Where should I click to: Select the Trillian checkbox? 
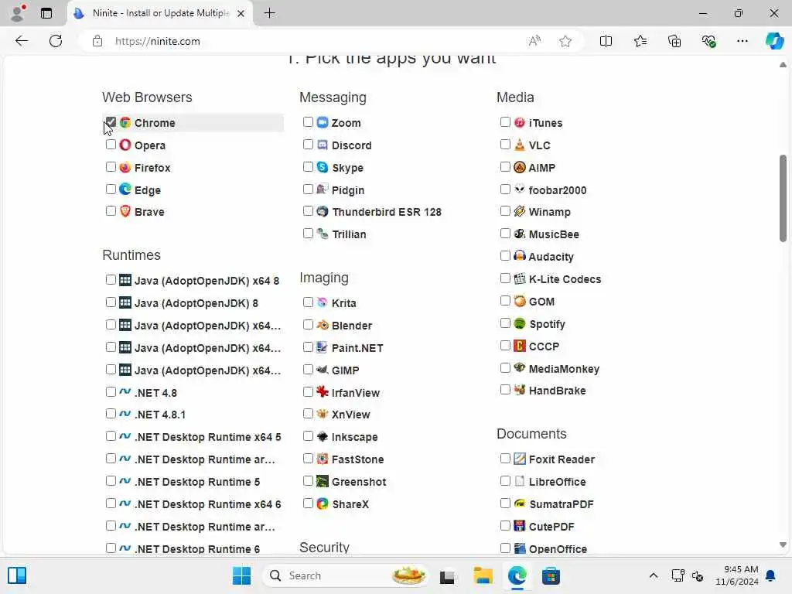point(308,234)
